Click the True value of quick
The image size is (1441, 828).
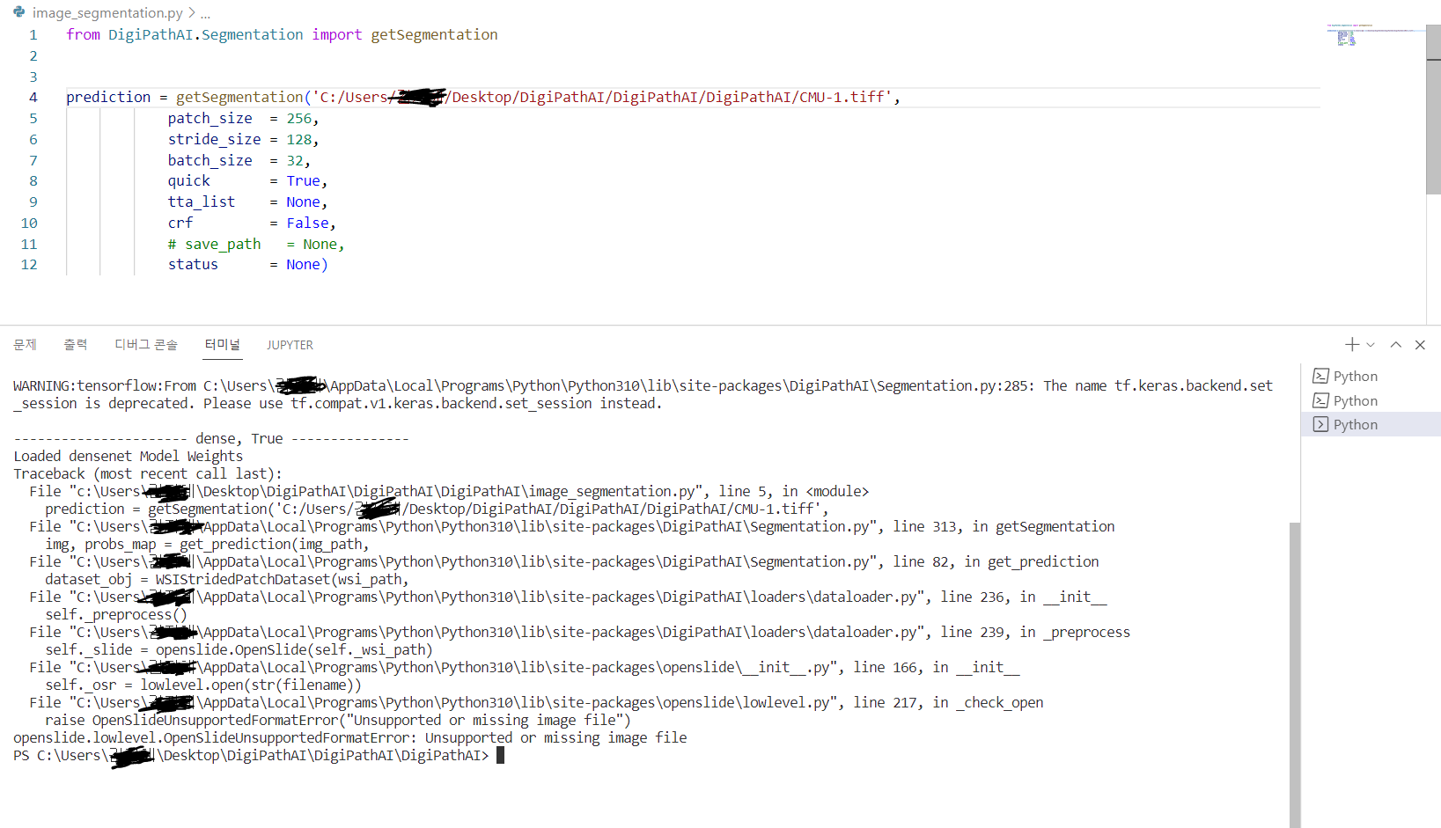point(303,181)
